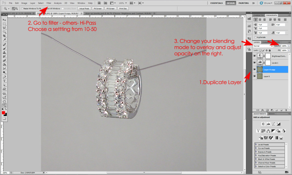Viewport: 292px width, 175px height.
Task: Select the Eyedropper tool
Action: pos(4,40)
